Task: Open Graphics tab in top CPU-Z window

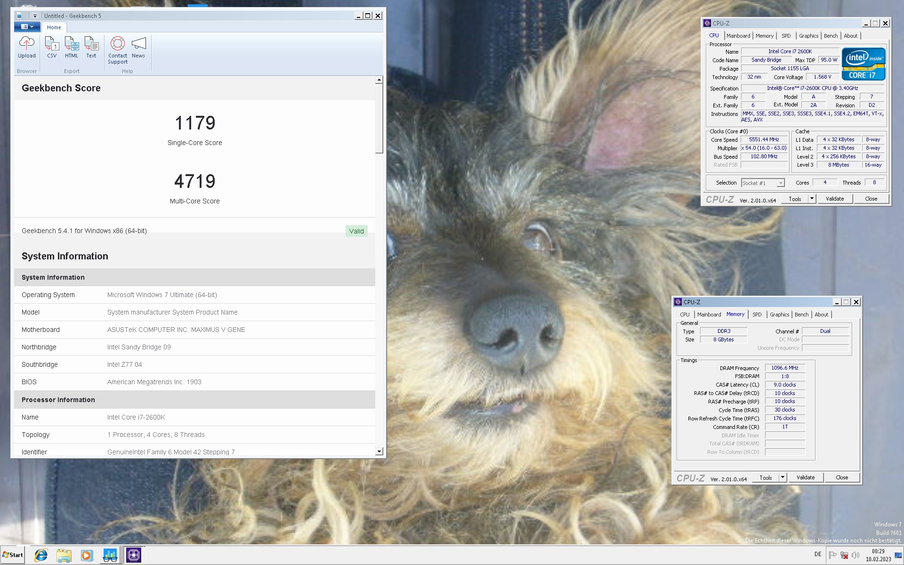Action: pyautogui.click(x=808, y=36)
